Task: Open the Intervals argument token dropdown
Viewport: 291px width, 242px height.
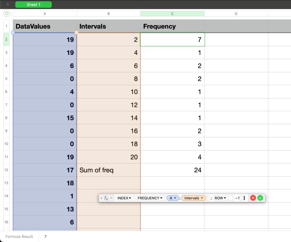Action: tap(203, 198)
